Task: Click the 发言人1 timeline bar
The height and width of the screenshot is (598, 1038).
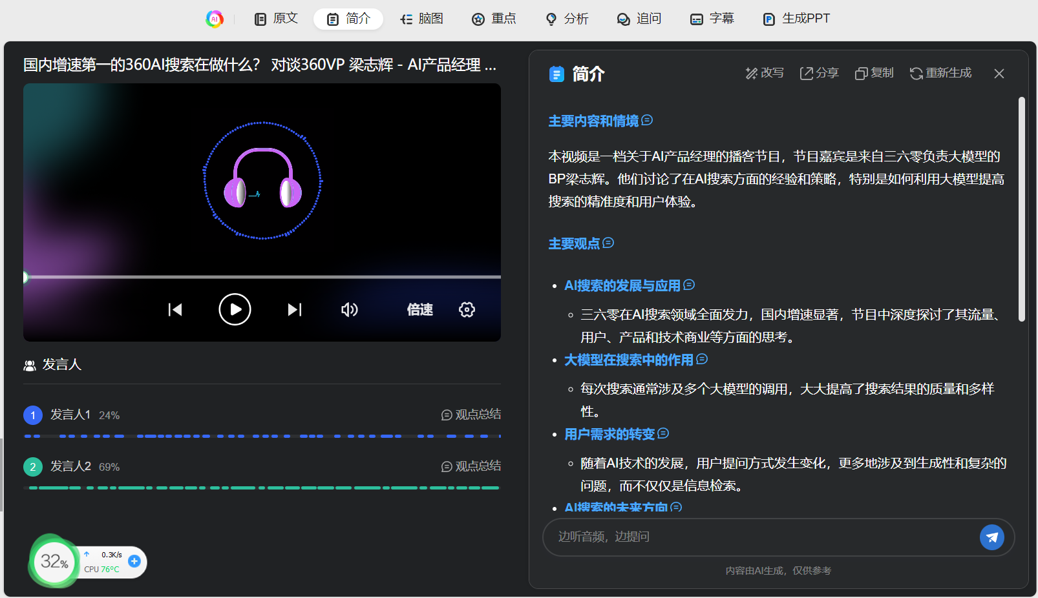Action: [x=262, y=437]
